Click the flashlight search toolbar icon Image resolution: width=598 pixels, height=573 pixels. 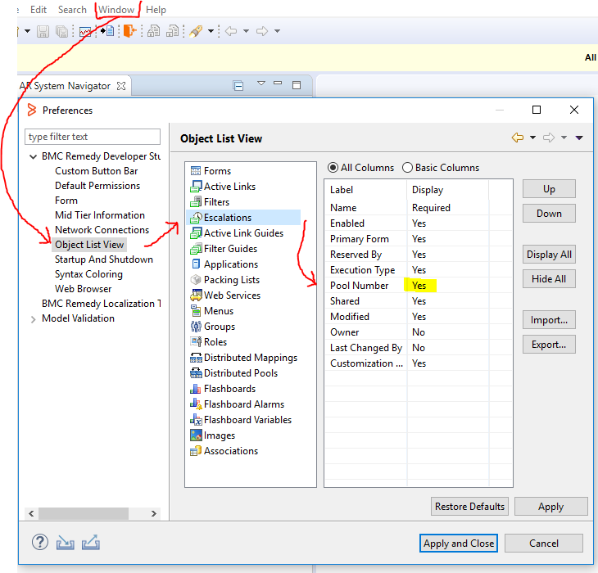tap(196, 31)
